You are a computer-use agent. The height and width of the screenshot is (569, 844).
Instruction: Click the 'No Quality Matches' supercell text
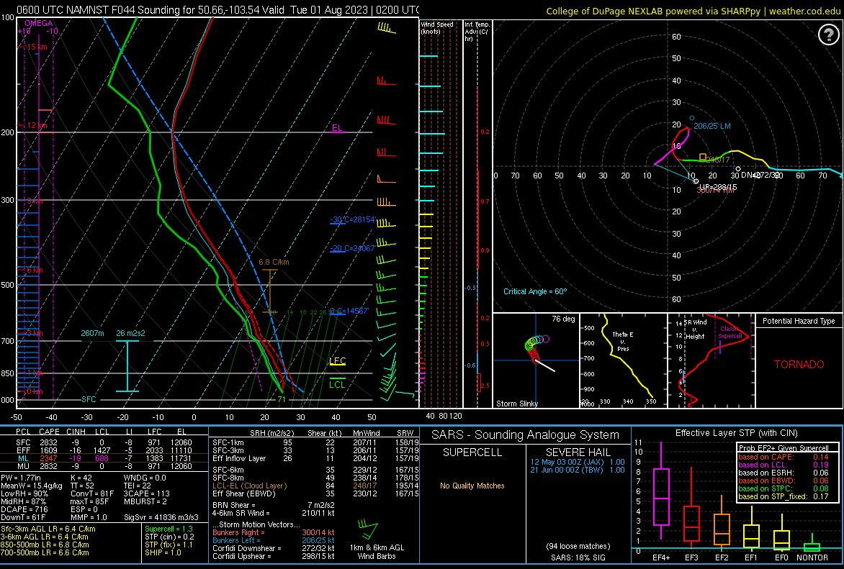click(472, 486)
